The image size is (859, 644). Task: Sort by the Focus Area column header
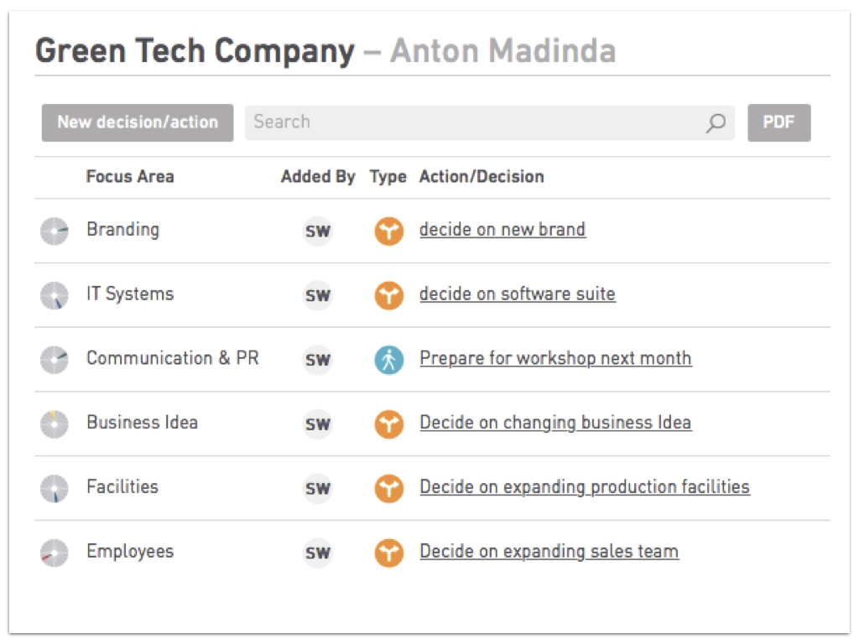[x=130, y=176]
